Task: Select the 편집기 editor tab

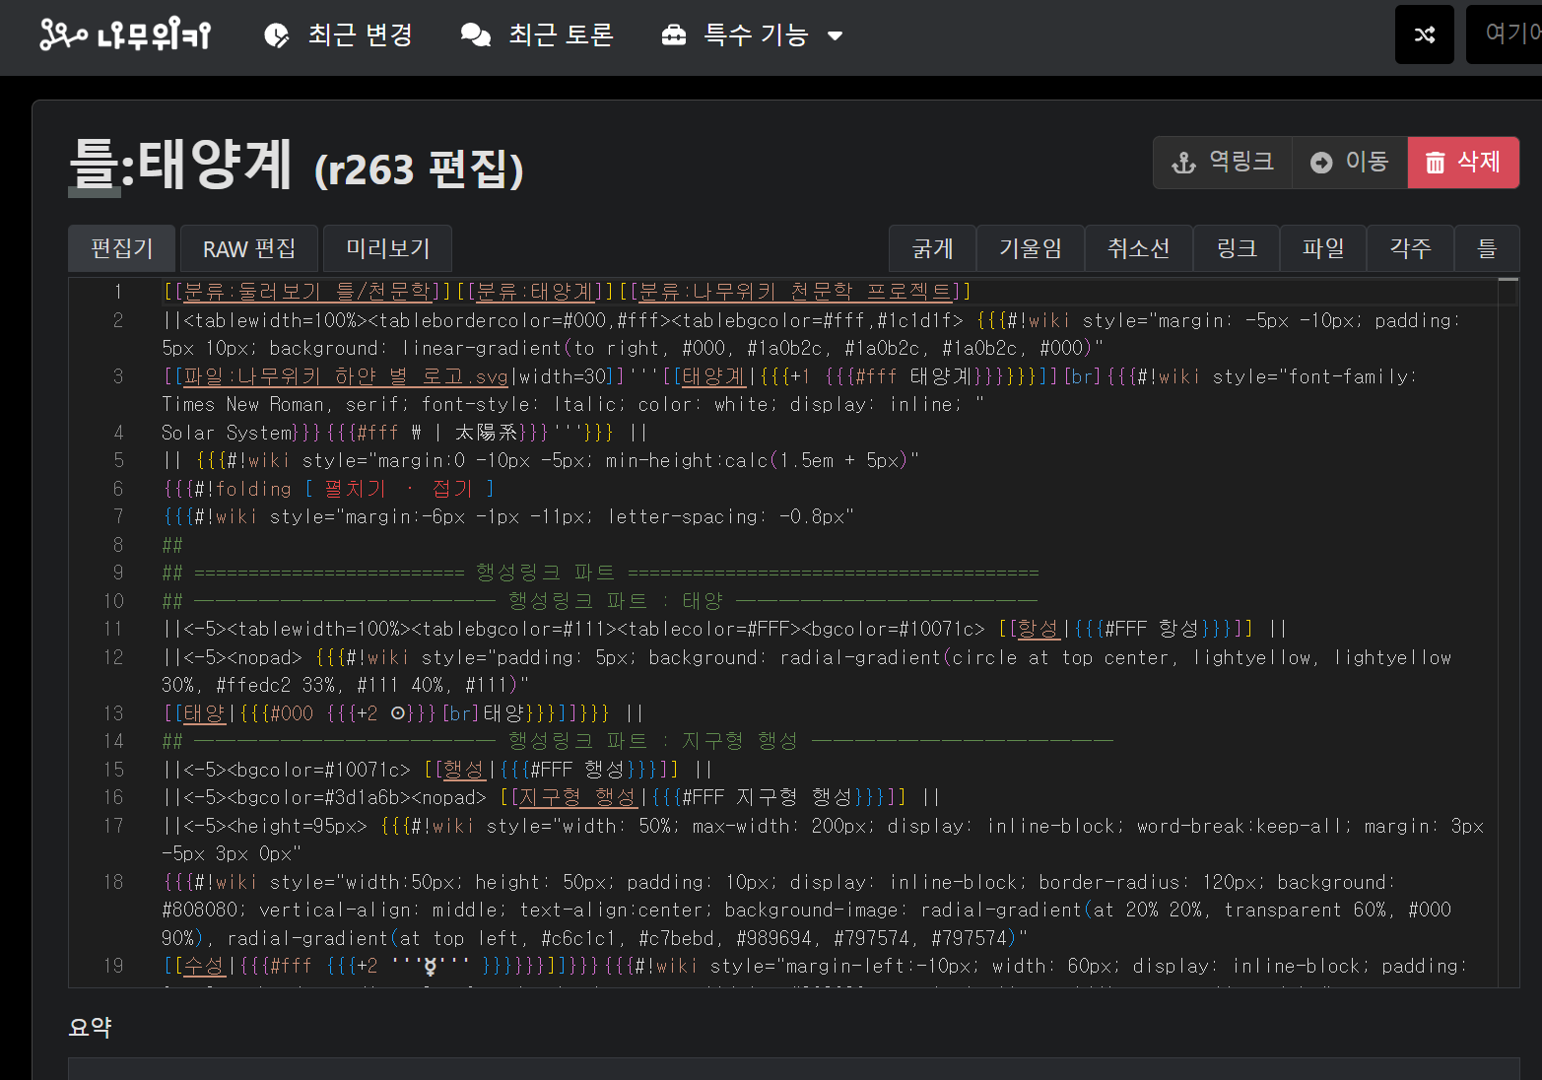Action: point(122,248)
